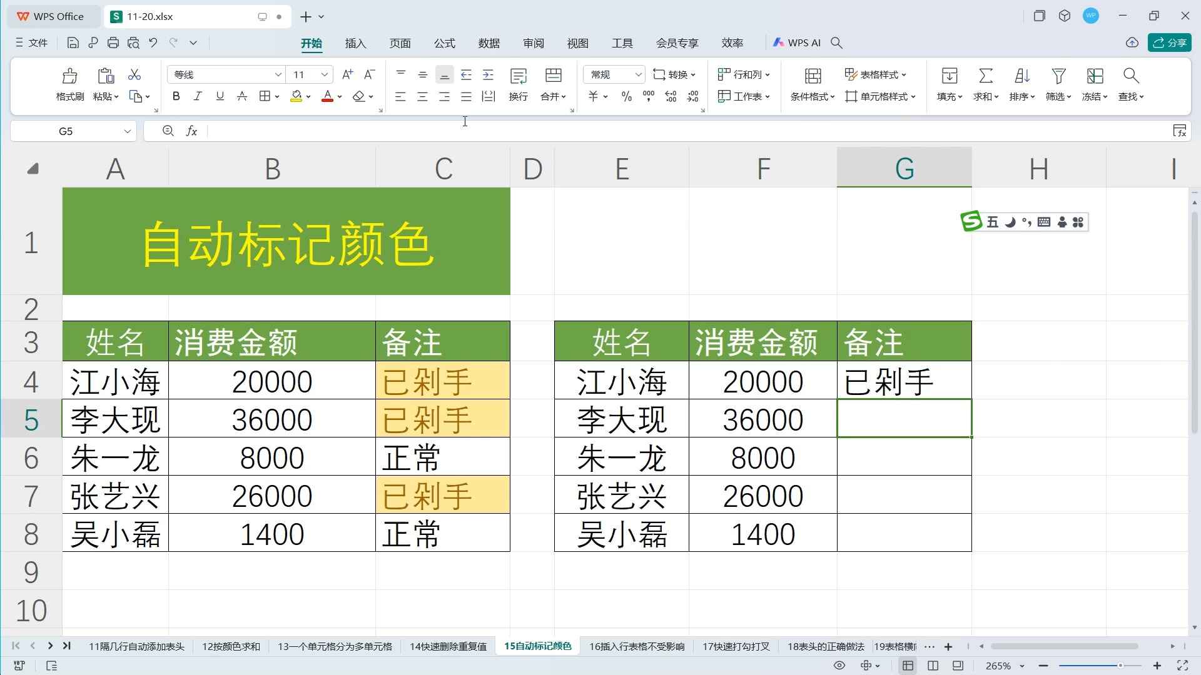
Task: Switch to normal view in status bar
Action: (x=908, y=666)
